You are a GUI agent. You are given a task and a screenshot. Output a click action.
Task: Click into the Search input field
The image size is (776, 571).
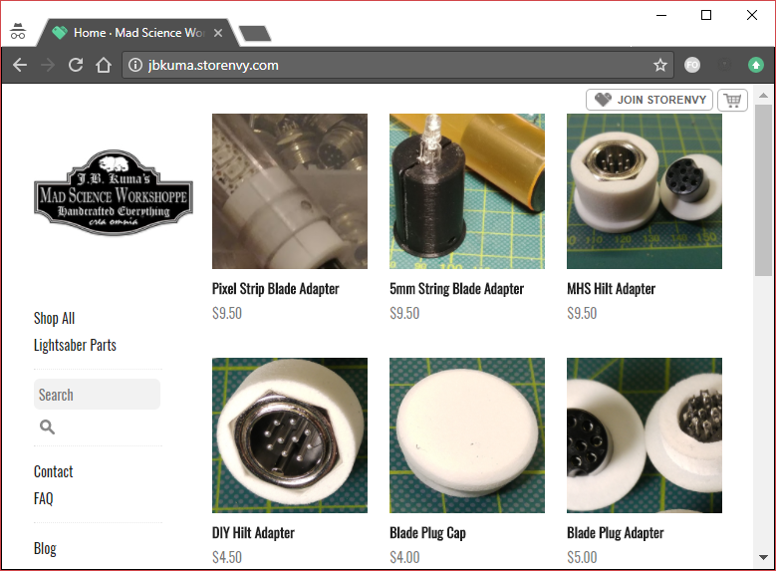(97, 395)
